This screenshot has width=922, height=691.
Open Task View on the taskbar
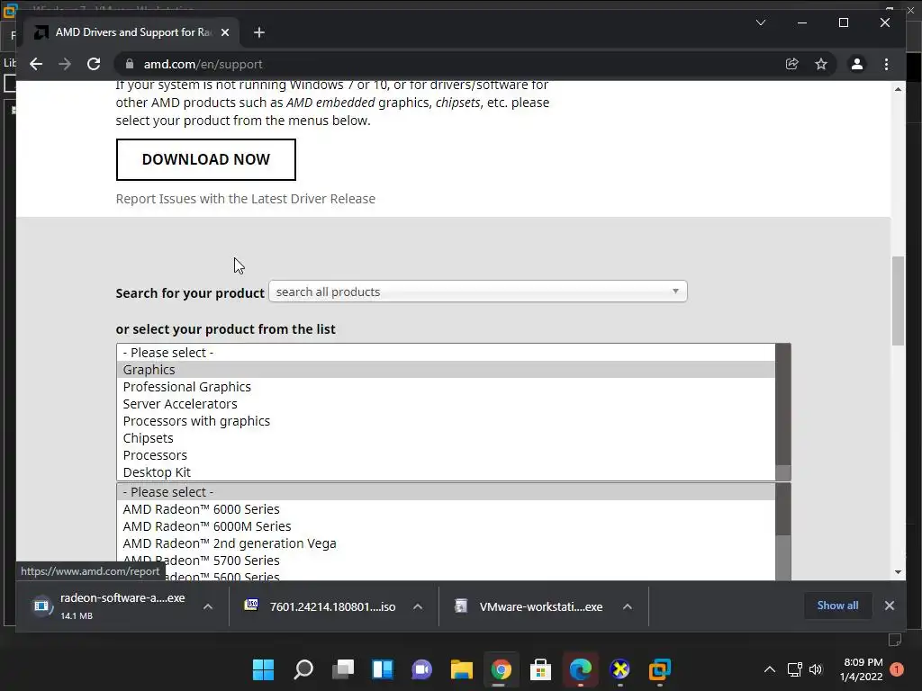click(343, 669)
